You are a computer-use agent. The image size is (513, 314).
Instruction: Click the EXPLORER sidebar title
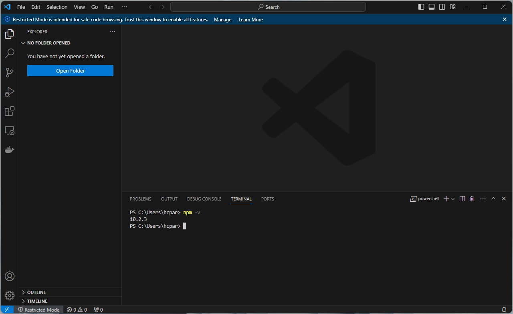37,32
